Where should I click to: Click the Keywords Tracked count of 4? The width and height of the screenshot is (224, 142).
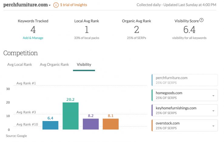pyautogui.click(x=33, y=29)
